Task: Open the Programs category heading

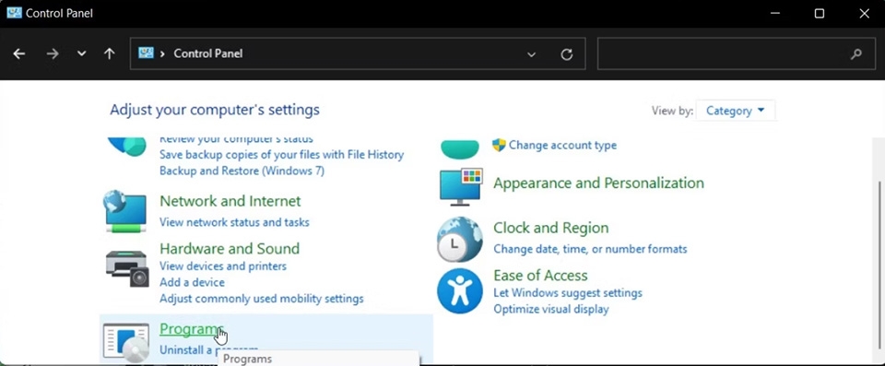Action: coord(192,329)
